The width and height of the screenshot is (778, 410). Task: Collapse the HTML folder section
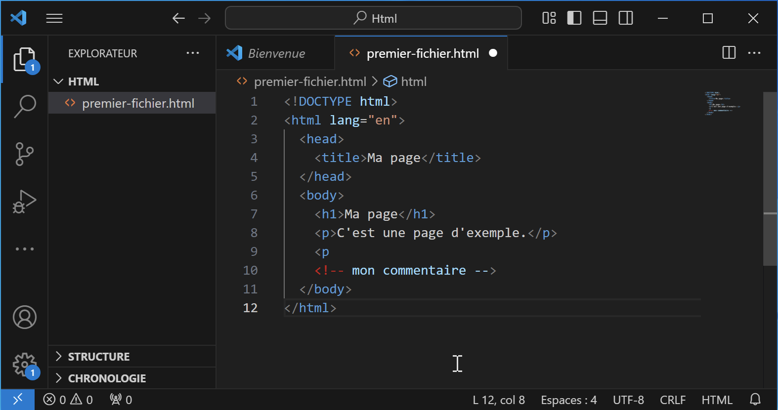pyautogui.click(x=132, y=82)
